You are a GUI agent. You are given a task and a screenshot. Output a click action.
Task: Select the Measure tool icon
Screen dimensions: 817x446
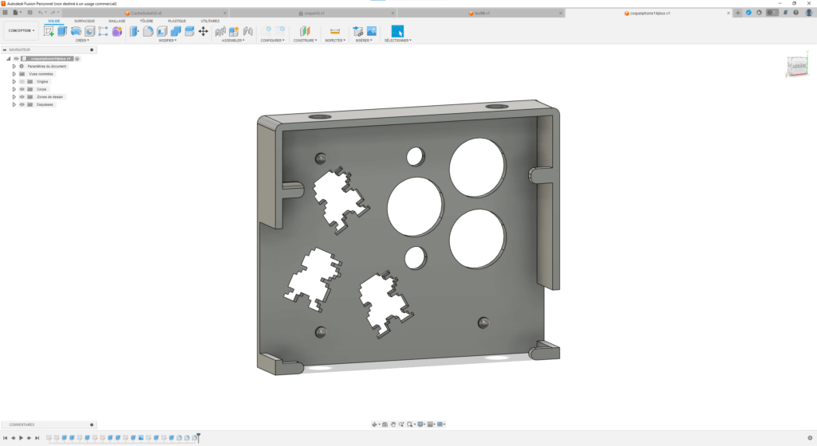click(335, 31)
